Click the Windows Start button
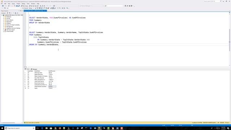The width and height of the screenshot is (231, 130). click(x=2, y=128)
